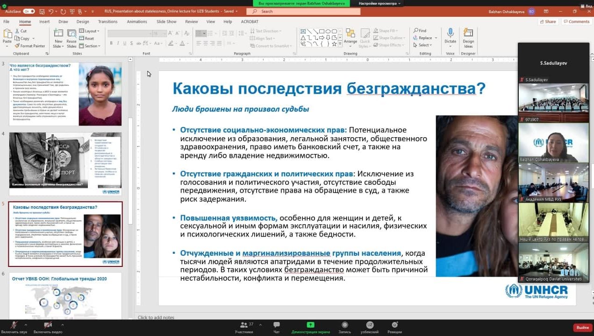Image resolution: width=594 pixels, height=336 pixels.
Task: Switch to the Insert ribbon tab
Action: coord(44,21)
